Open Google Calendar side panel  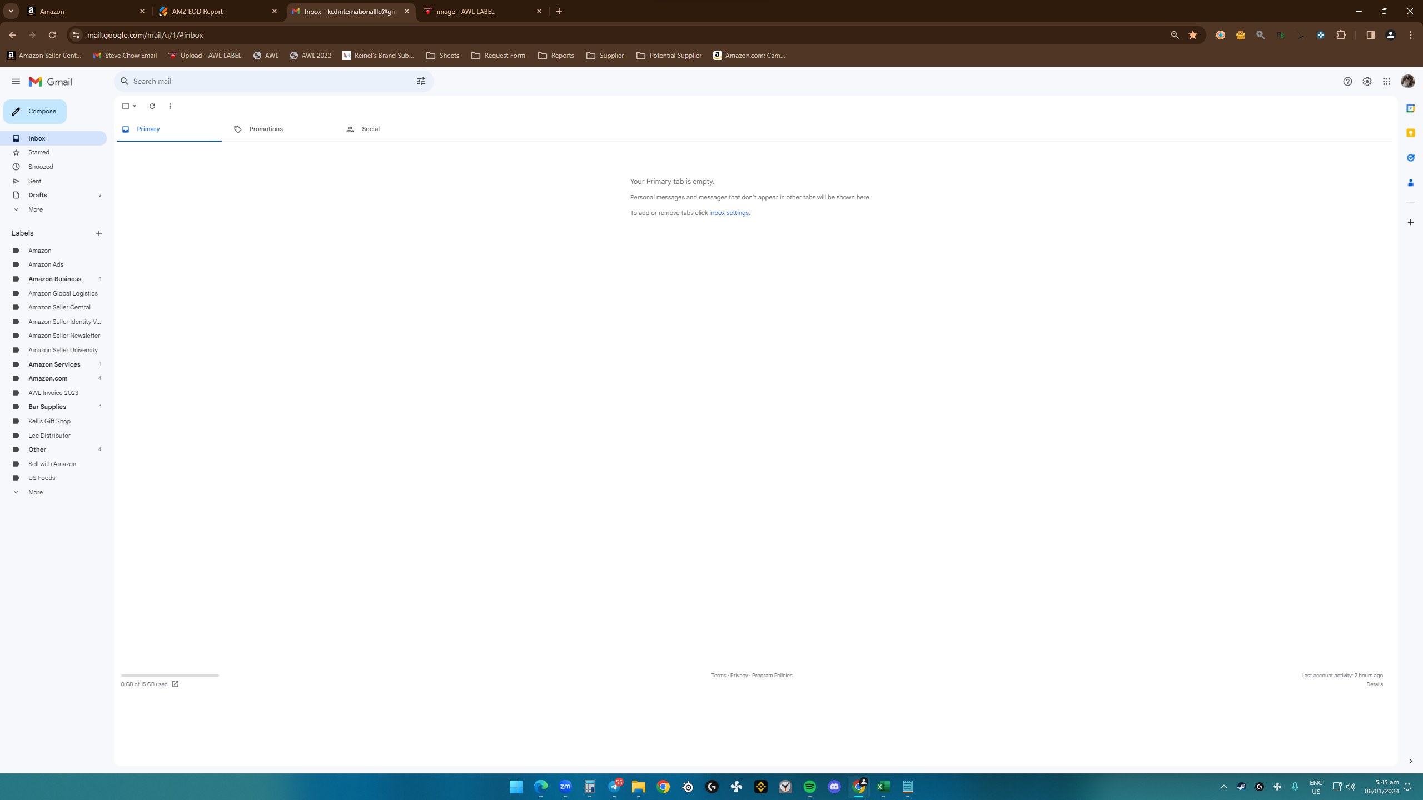coord(1410,108)
